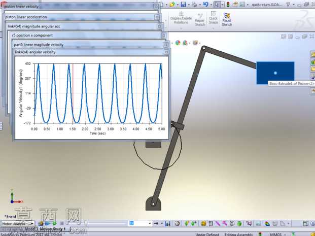Click Calculate motion study icon
The height and width of the screenshot is (236, 315).
(x=41, y=223)
